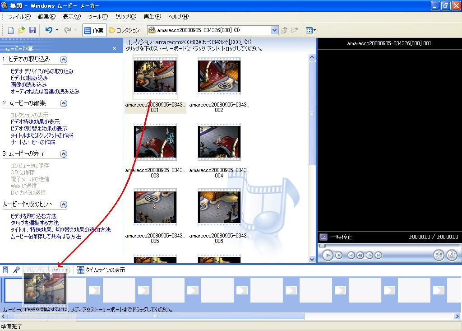Screen dimensions: 462x331
Task: Click ビデオ切り替え効果の表示 link
Action: point(39,128)
